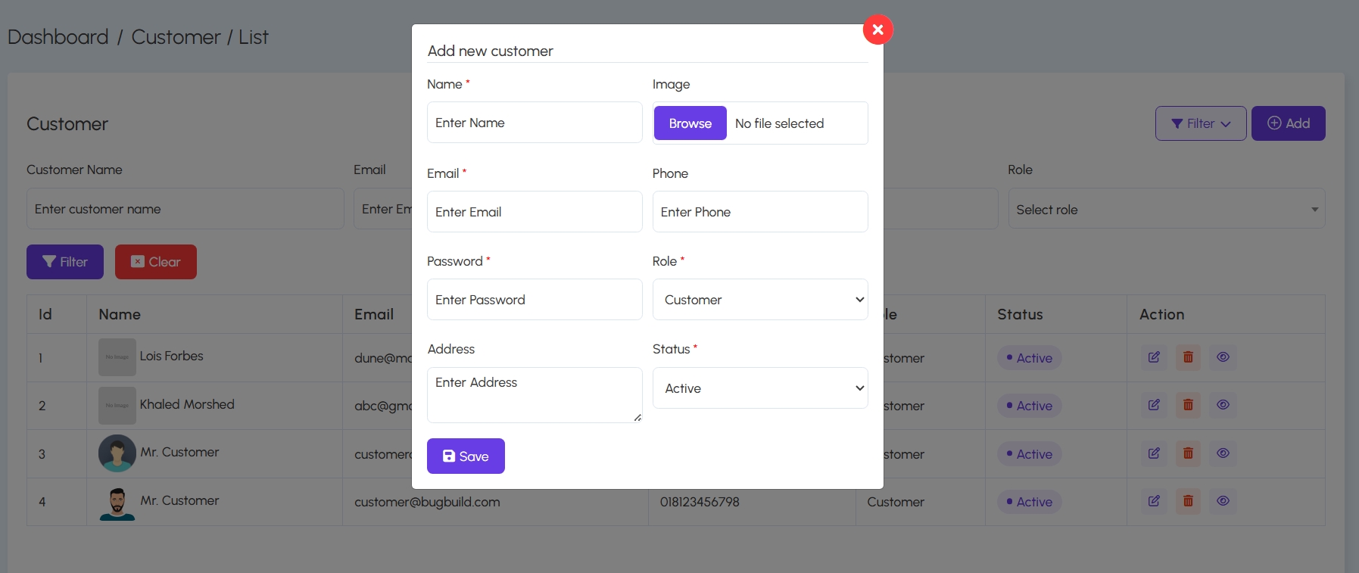The image size is (1359, 573).
Task: Click the Email column header in table
Action: point(374,314)
